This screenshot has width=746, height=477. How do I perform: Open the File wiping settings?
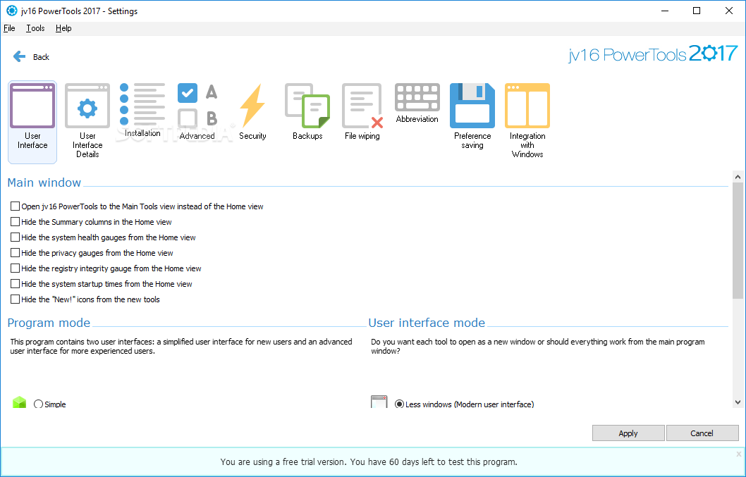pyautogui.click(x=362, y=112)
